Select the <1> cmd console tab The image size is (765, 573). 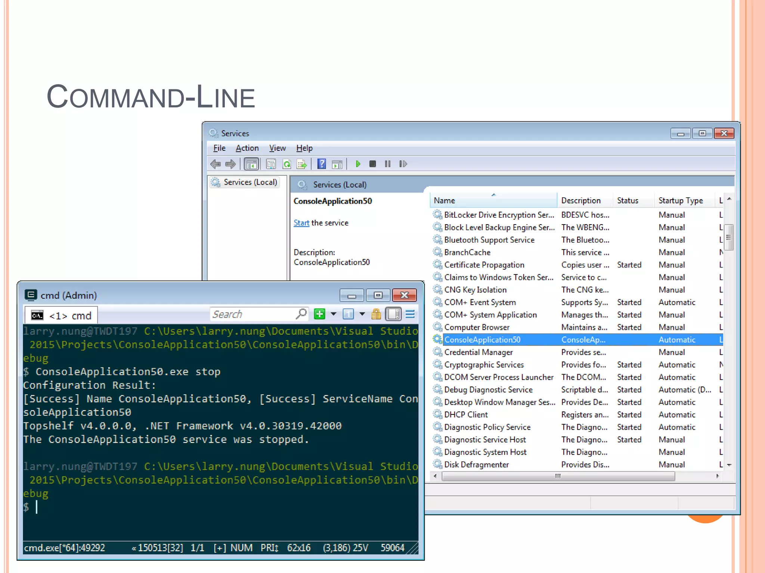(62, 316)
